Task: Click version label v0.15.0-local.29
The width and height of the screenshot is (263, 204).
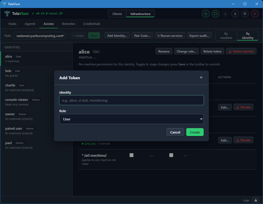Action: tap(49, 14)
